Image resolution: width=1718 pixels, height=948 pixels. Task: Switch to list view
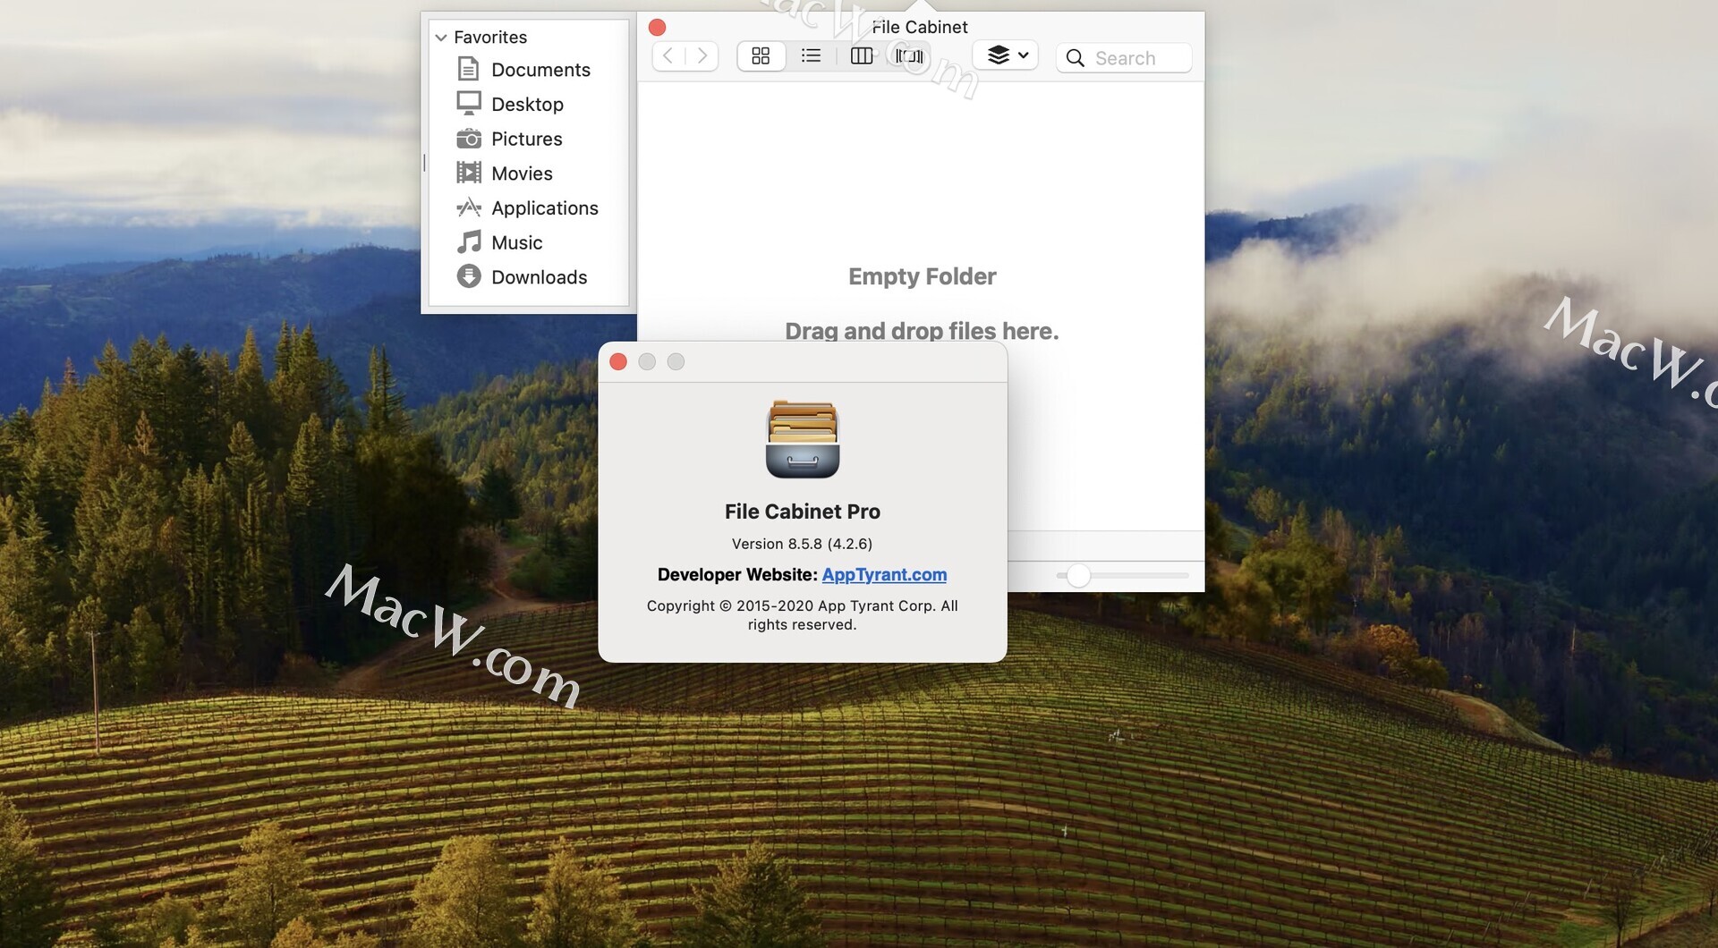[811, 56]
